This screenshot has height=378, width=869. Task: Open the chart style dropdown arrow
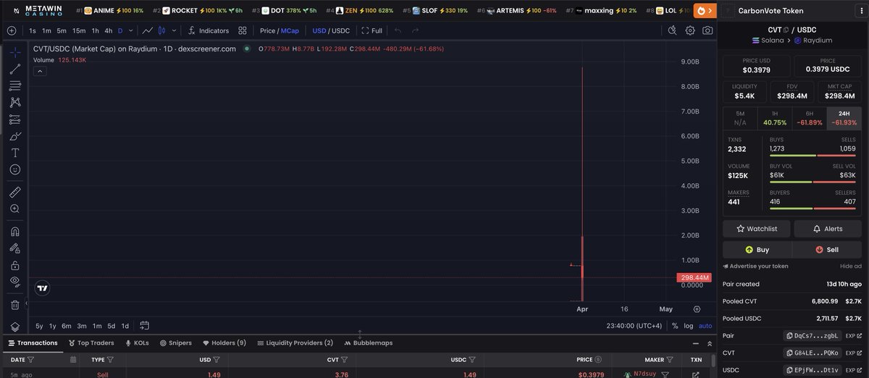click(x=172, y=30)
